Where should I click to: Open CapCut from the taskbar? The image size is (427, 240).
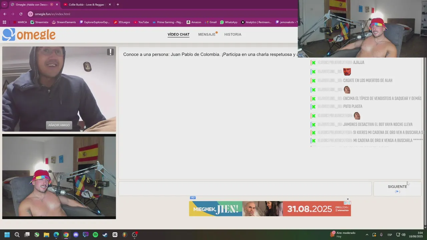pyautogui.click(x=115, y=235)
